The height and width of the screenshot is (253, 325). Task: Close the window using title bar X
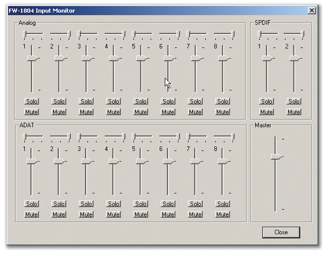tap(312, 10)
